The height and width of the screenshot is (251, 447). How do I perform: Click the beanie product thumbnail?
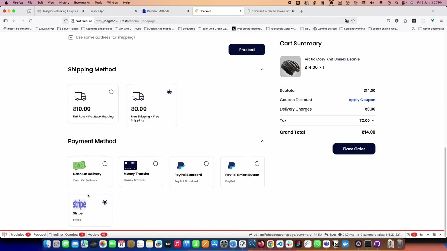pyautogui.click(x=290, y=67)
